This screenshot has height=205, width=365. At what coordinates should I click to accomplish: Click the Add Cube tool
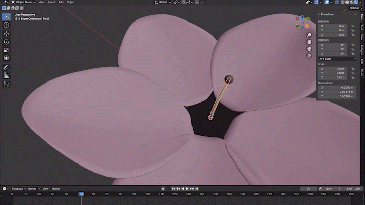[6, 84]
